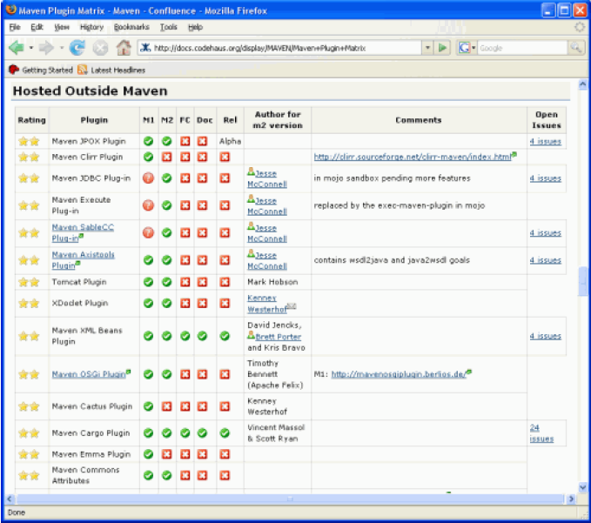Click the search magnifier icon
The height and width of the screenshot is (523, 591).
[576, 48]
